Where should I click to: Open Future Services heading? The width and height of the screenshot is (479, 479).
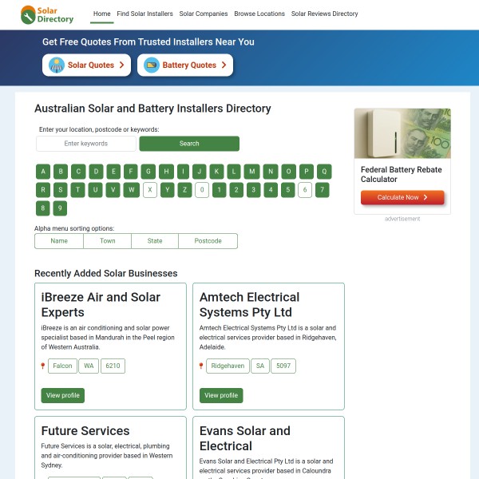click(x=85, y=431)
